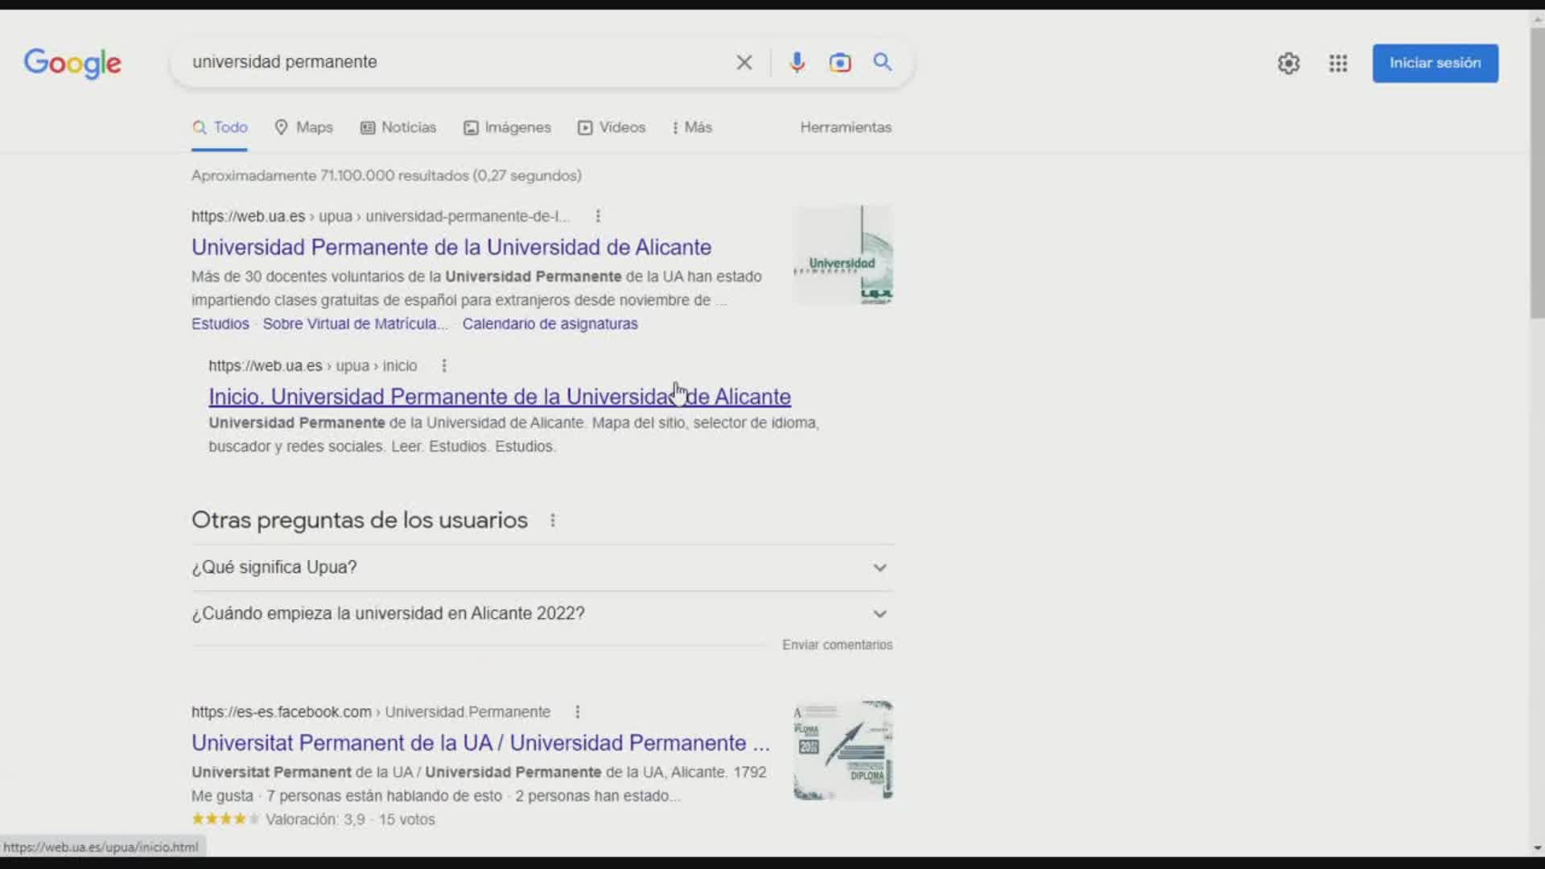Click the Universidad Permanente result thumbnail
Viewport: 1545px width, 869px height.
tap(843, 255)
